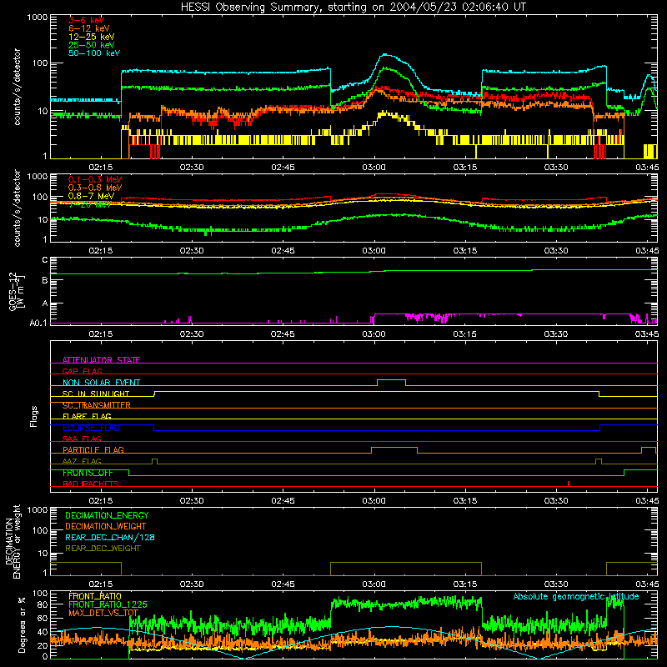The width and height of the screenshot is (667, 667).
Task: Click the 02:15 tick label under MeV panel
Action: pos(101,251)
